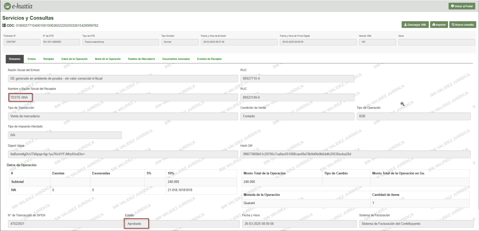Click the Venta de mercadería field
This screenshot has width=479, height=231.
coord(123,116)
